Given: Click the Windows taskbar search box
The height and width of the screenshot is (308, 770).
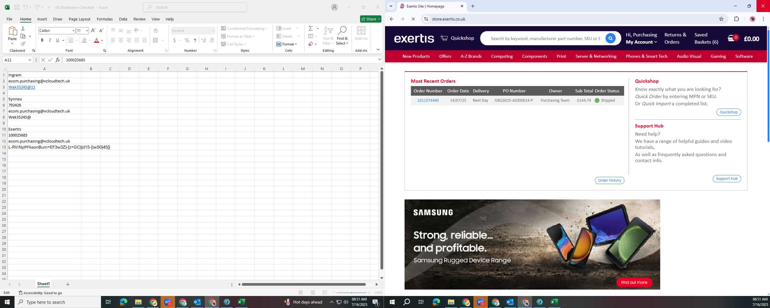Looking at the screenshot, I should point(58,302).
